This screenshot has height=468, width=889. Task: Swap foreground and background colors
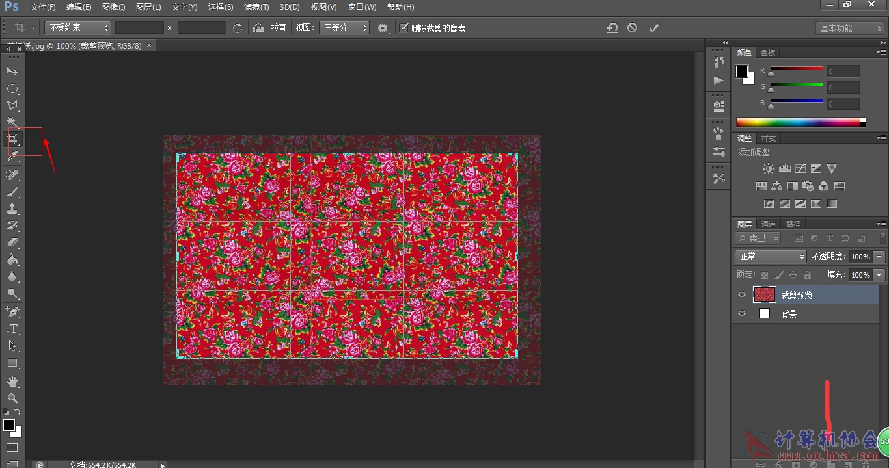tap(18, 412)
